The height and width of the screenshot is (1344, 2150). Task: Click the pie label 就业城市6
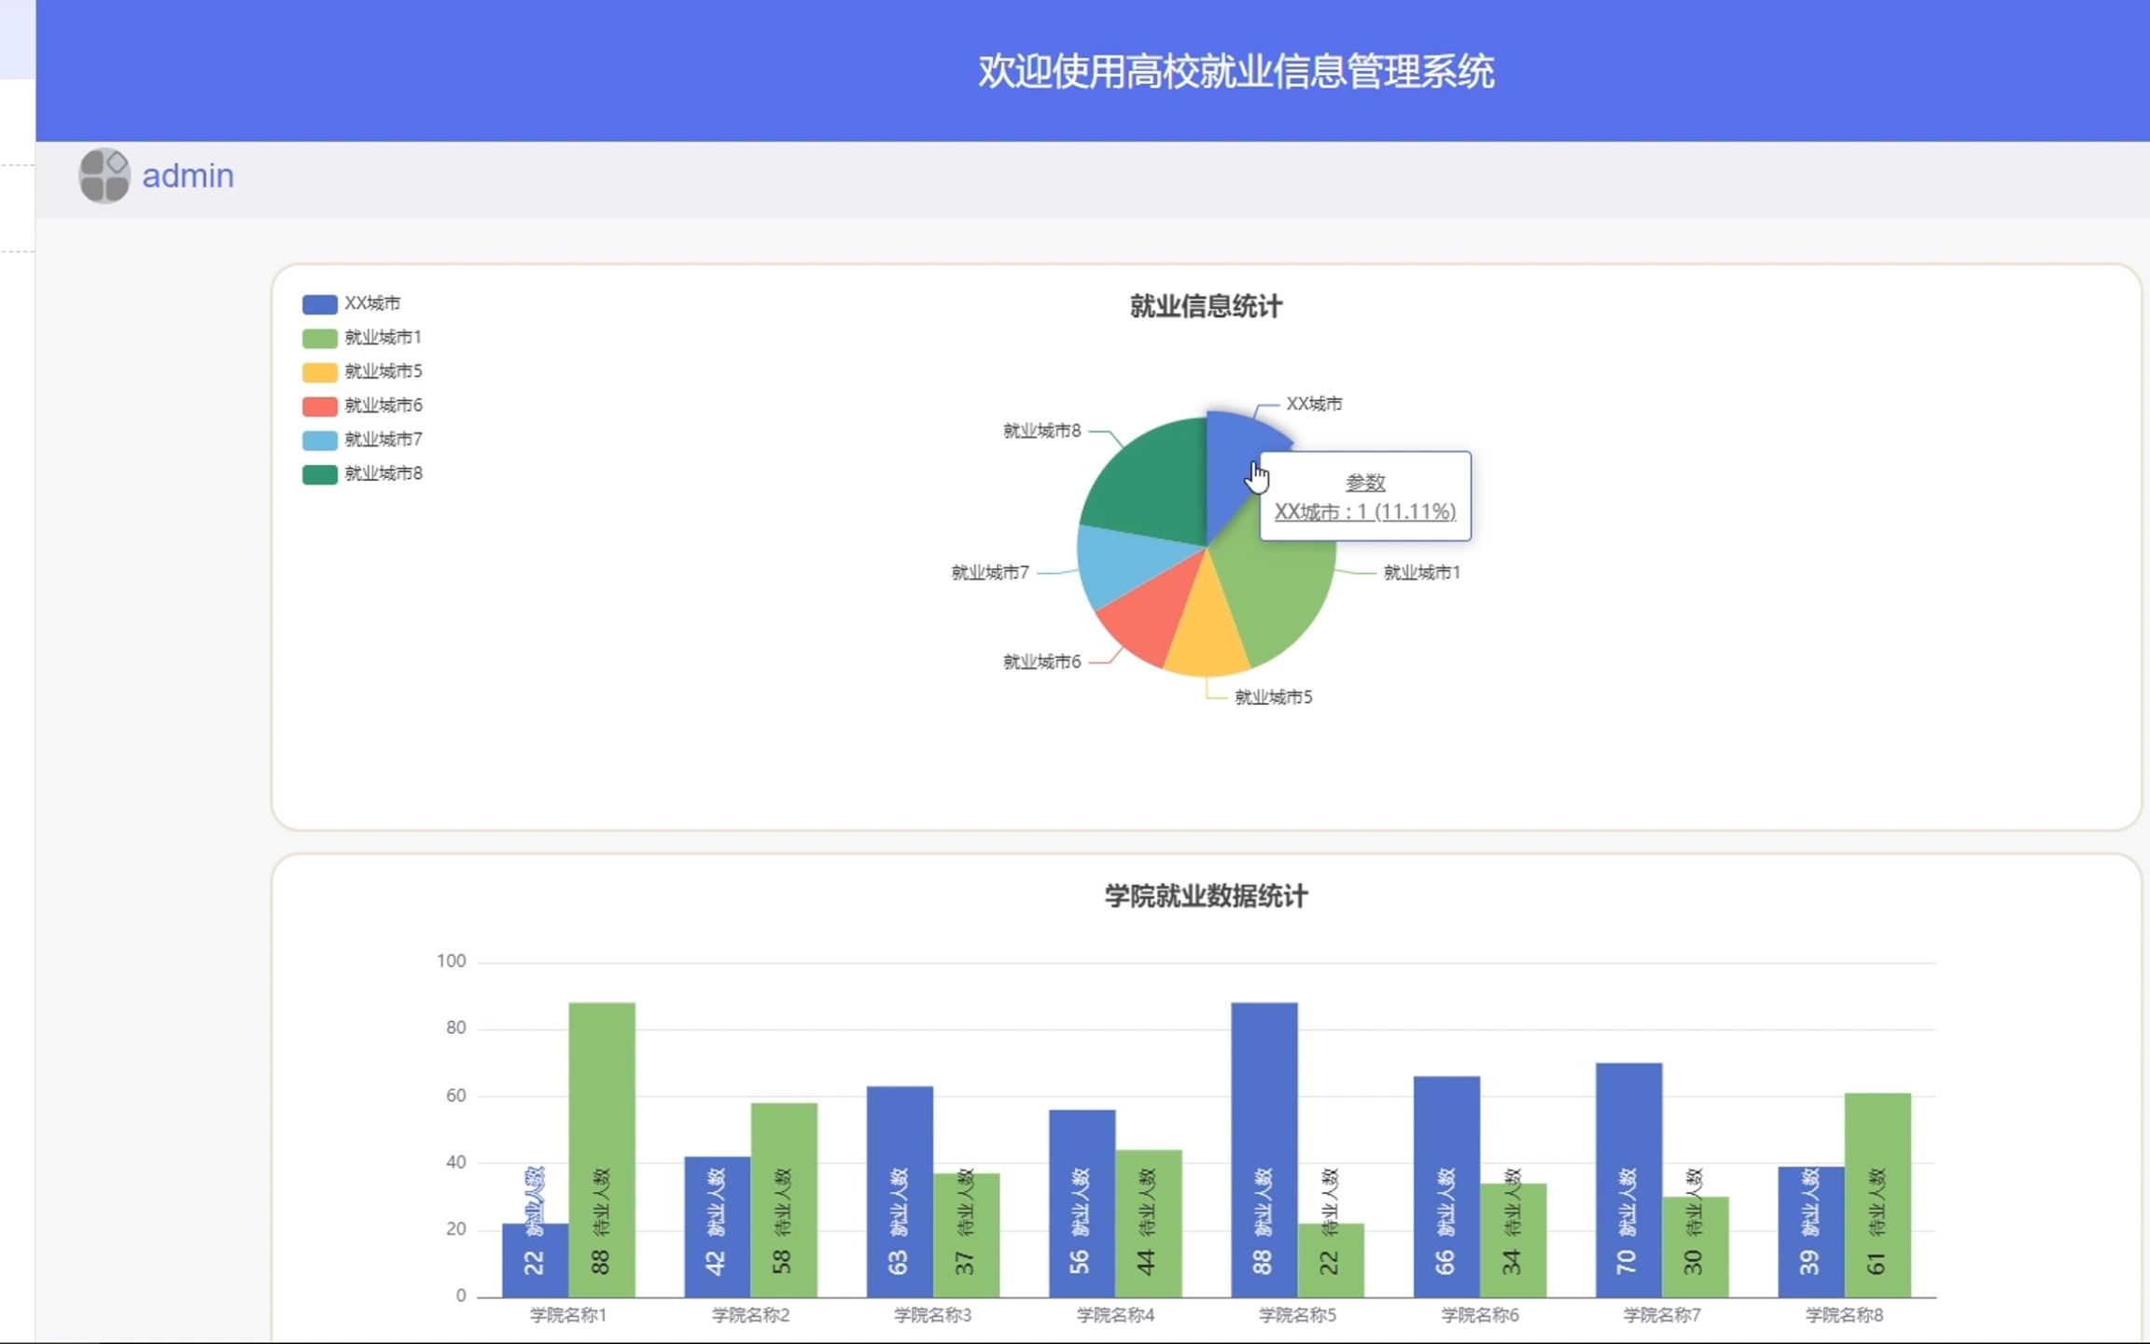click(1042, 662)
